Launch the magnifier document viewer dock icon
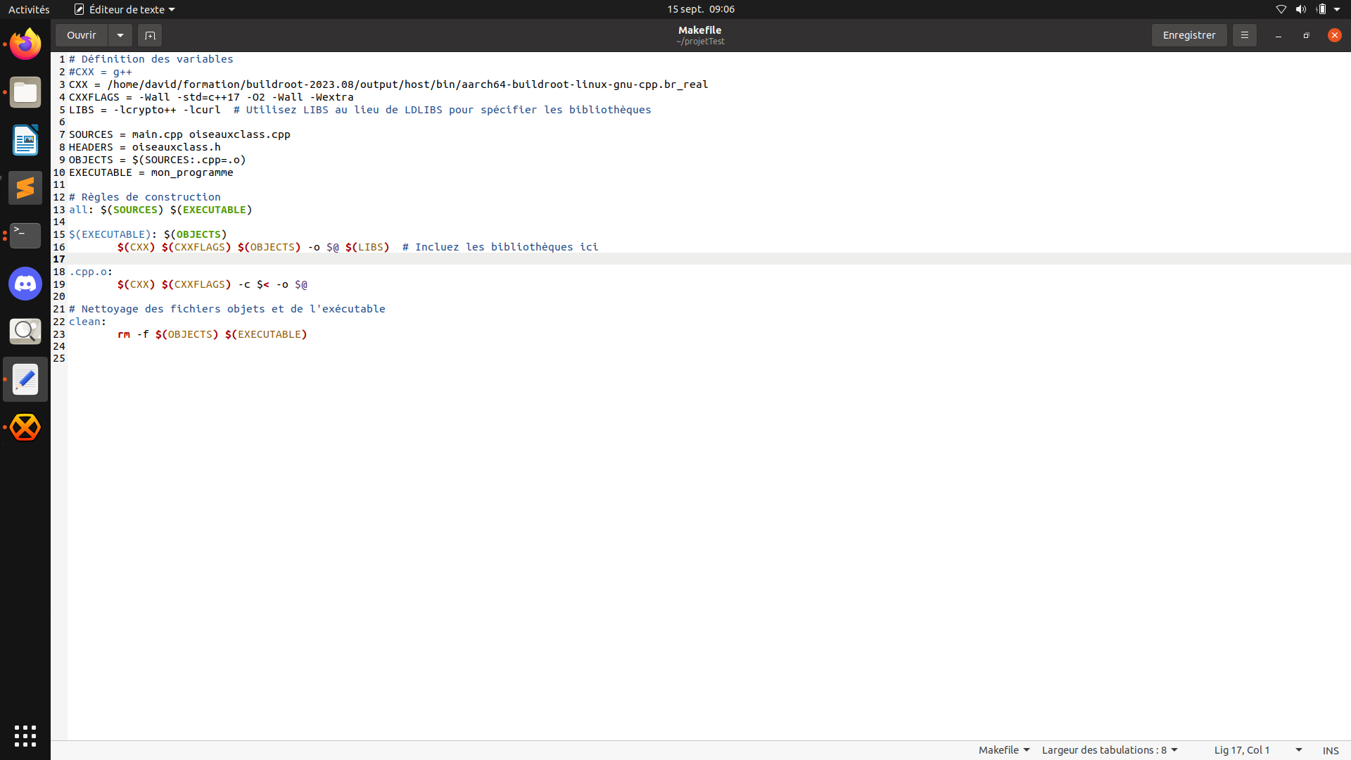This screenshot has height=760, width=1351. (25, 331)
